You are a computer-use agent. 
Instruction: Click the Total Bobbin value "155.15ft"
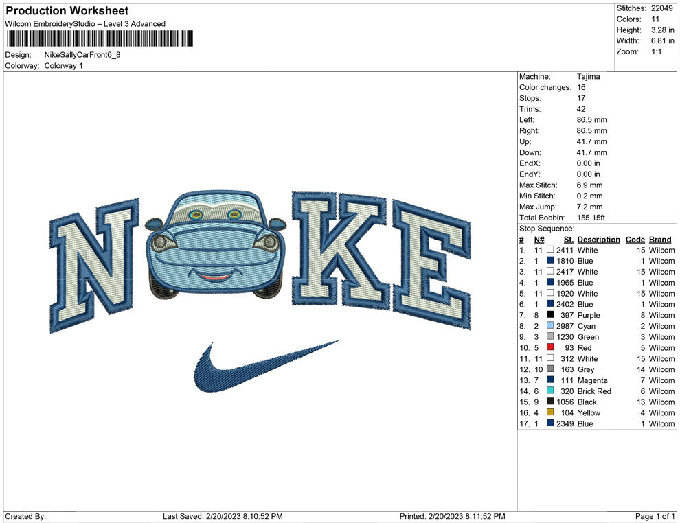pyautogui.click(x=591, y=218)
